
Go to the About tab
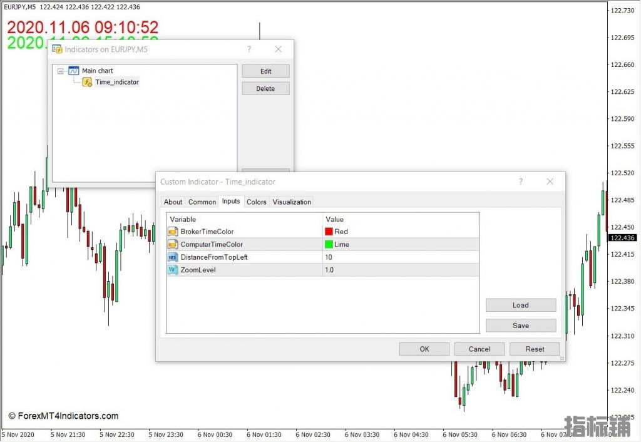click(x=173, y=202)
